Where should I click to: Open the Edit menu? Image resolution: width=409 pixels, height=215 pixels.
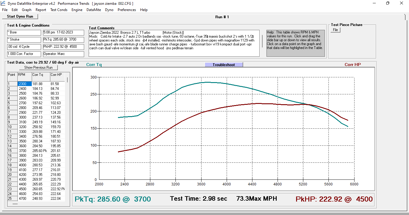pyautogui.click(x=15, y=10)
